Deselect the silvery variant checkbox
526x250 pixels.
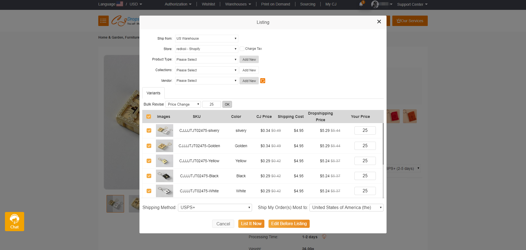(x=149, y=130)
